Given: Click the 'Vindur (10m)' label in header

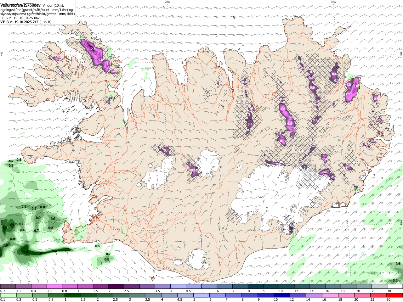Looking at the screenshot, I should pyautogui.click(x=53, y=5).
